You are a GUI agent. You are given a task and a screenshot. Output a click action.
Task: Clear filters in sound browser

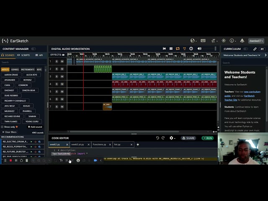pos(9,132)
